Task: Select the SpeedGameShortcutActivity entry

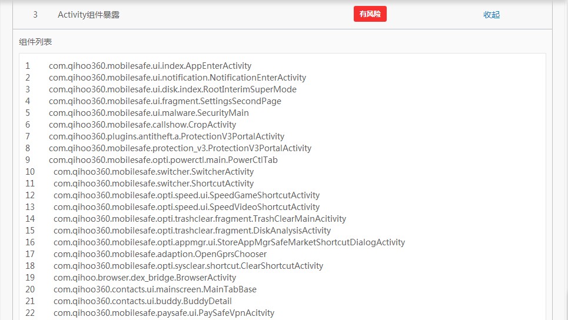Action: coord(187,195)
